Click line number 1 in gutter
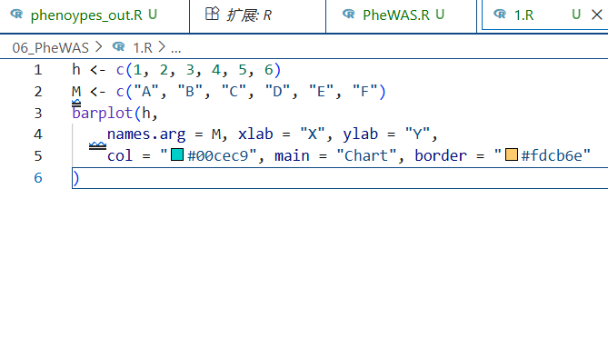The width and height of the screenshot is (608, 358). click(x=37, y=70)
